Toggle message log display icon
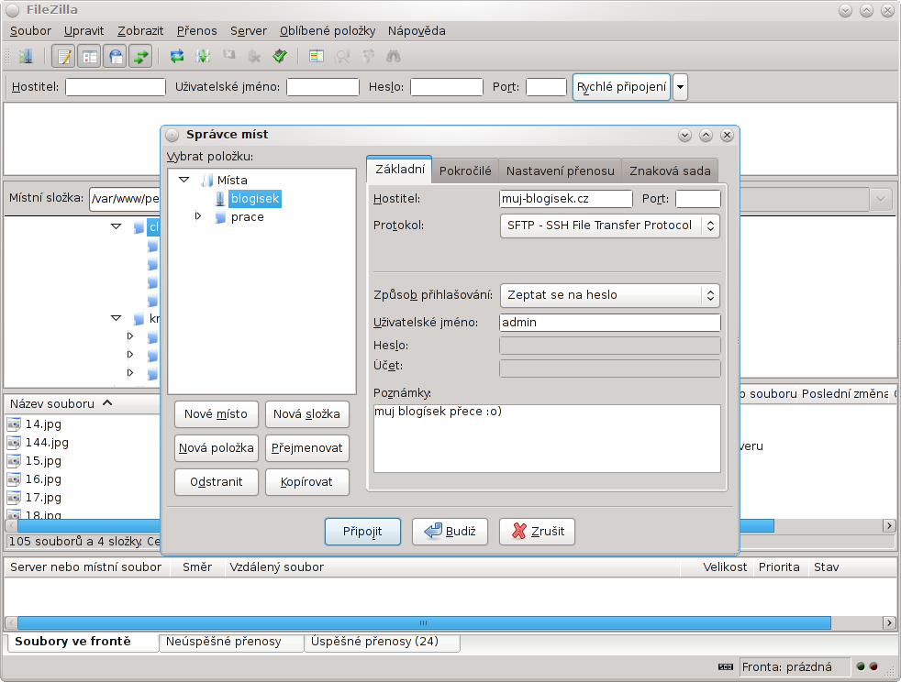Screen dimensions: 901x682 pyautogui.click(x=64, y=56)
